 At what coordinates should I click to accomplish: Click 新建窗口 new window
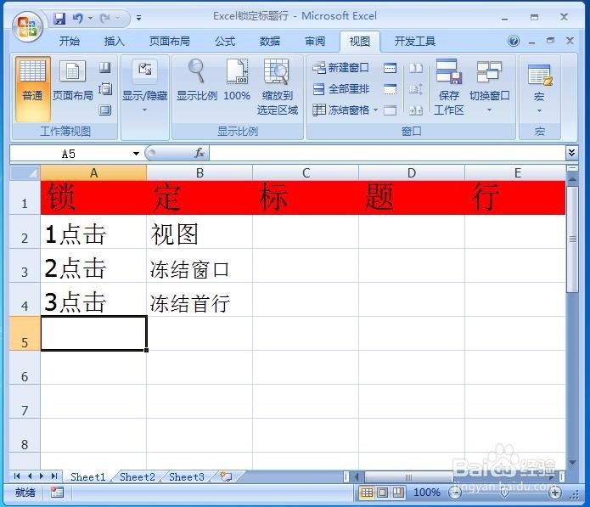(341, 68)
